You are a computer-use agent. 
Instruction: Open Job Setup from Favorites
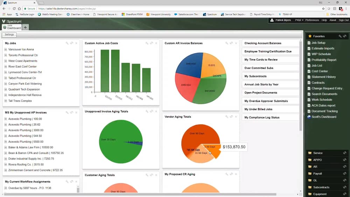pos(318,43)
